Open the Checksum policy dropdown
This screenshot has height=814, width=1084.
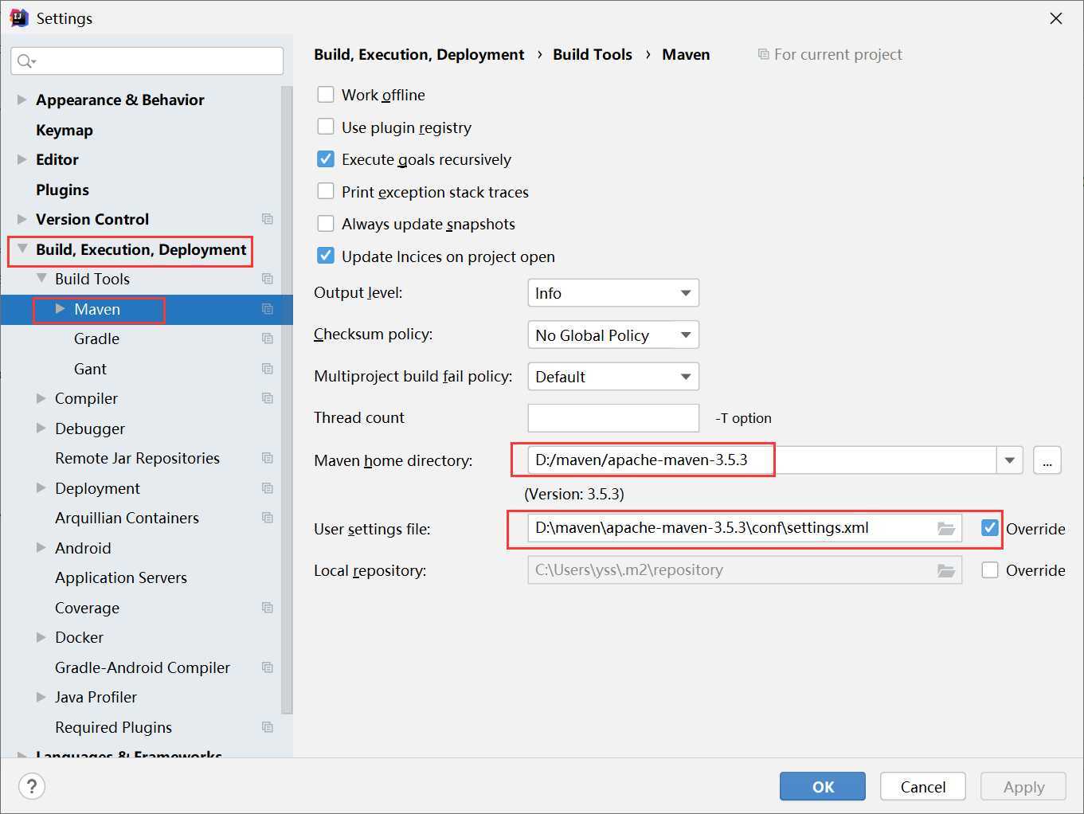click(613, 335)
